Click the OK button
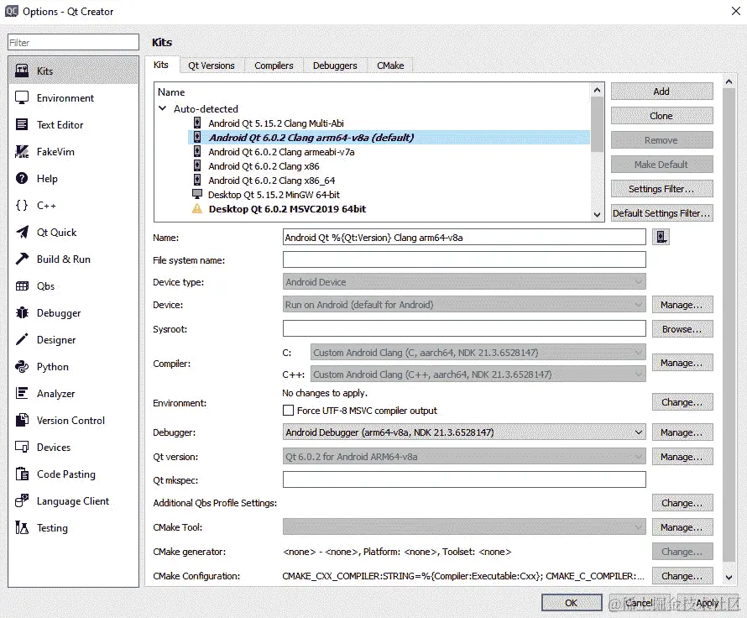 [x=572, y=603]
